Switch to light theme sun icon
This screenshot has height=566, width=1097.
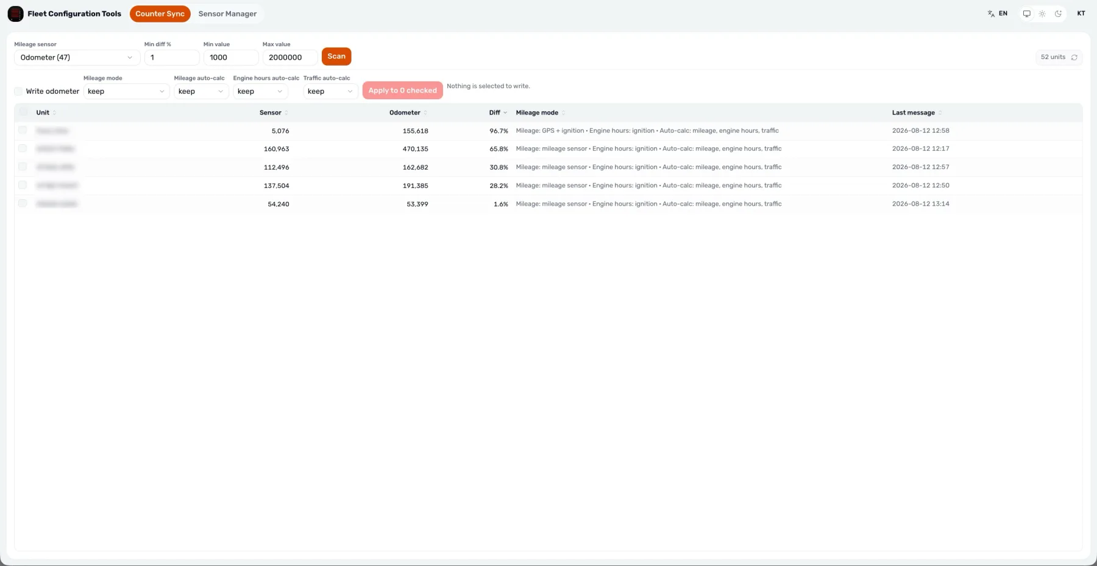click(1042, 13)
